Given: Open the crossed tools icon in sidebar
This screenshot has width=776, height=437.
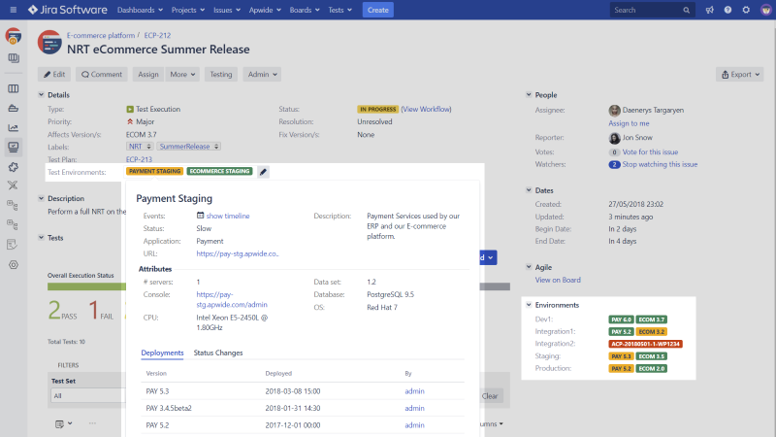Looking at the screenshot, I should point(14,185).
